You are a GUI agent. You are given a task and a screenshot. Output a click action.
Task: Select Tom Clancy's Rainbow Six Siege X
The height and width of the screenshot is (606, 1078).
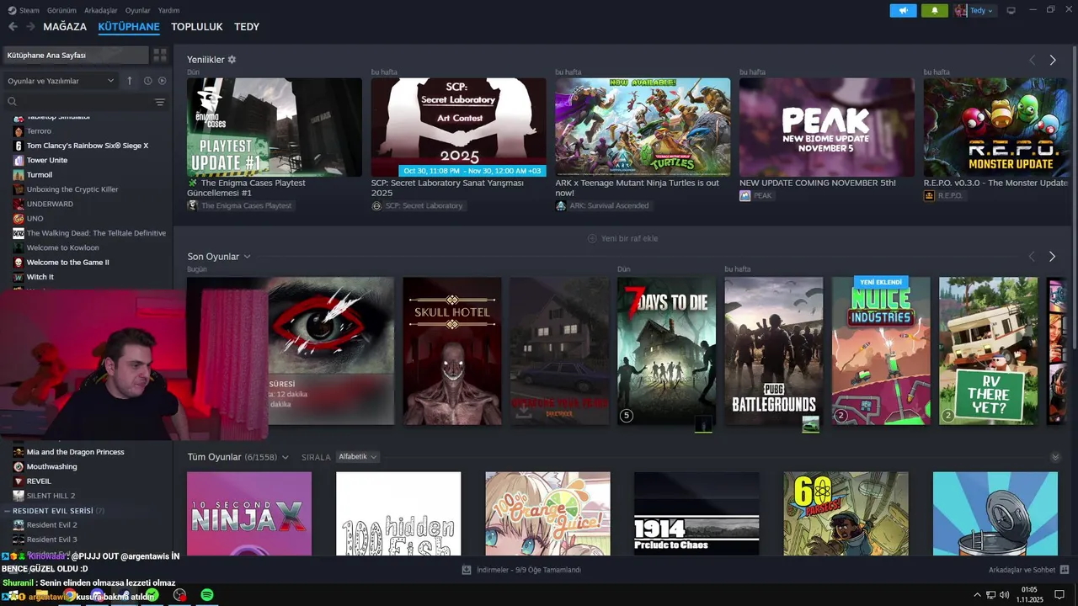[x=87, y=146]
